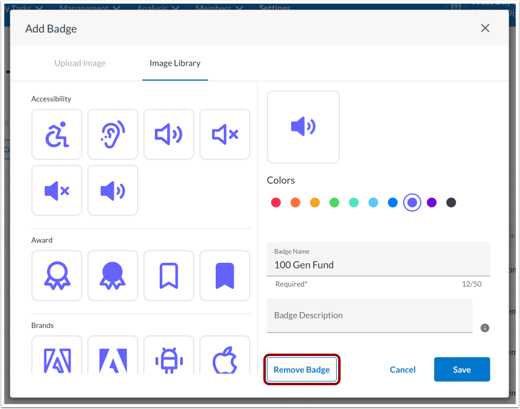Pick the outlined award ribbon icon
Screen dimensions: 520x409
pyautogui.click(x=57, y=276)
